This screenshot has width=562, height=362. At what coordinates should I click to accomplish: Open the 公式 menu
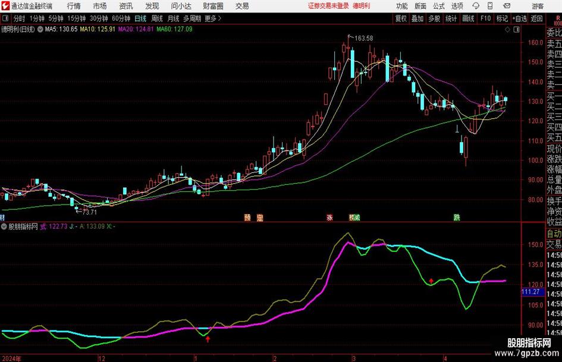[439, 6]
